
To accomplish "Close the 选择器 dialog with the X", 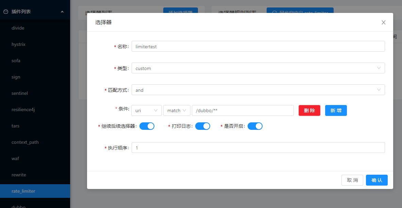I will (x=383, y=22).
